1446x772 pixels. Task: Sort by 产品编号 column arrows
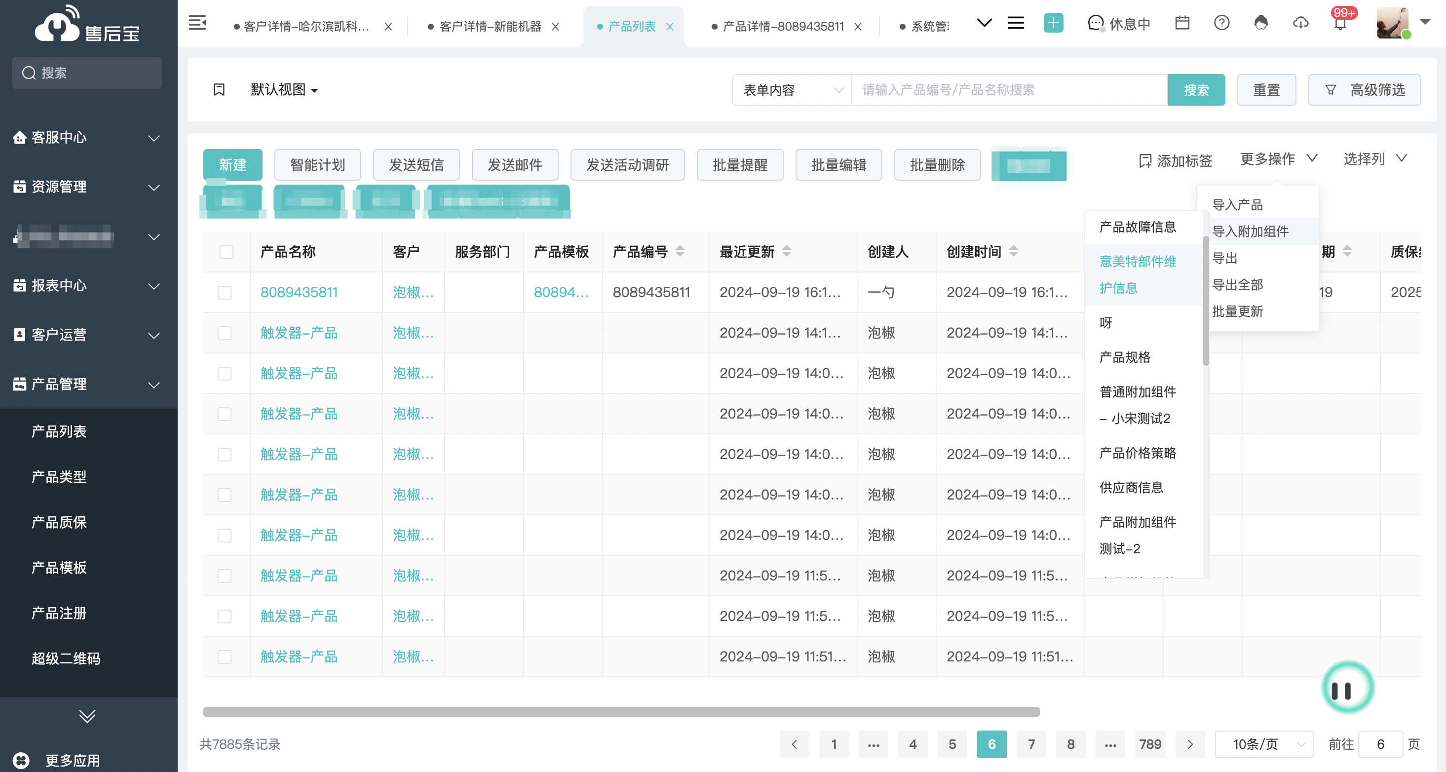point(680,251)
